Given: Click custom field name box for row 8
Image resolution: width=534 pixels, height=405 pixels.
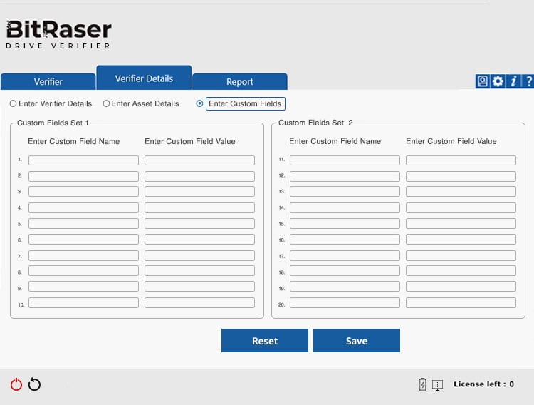Looking at the screenshot, I should tap(83, 270).
